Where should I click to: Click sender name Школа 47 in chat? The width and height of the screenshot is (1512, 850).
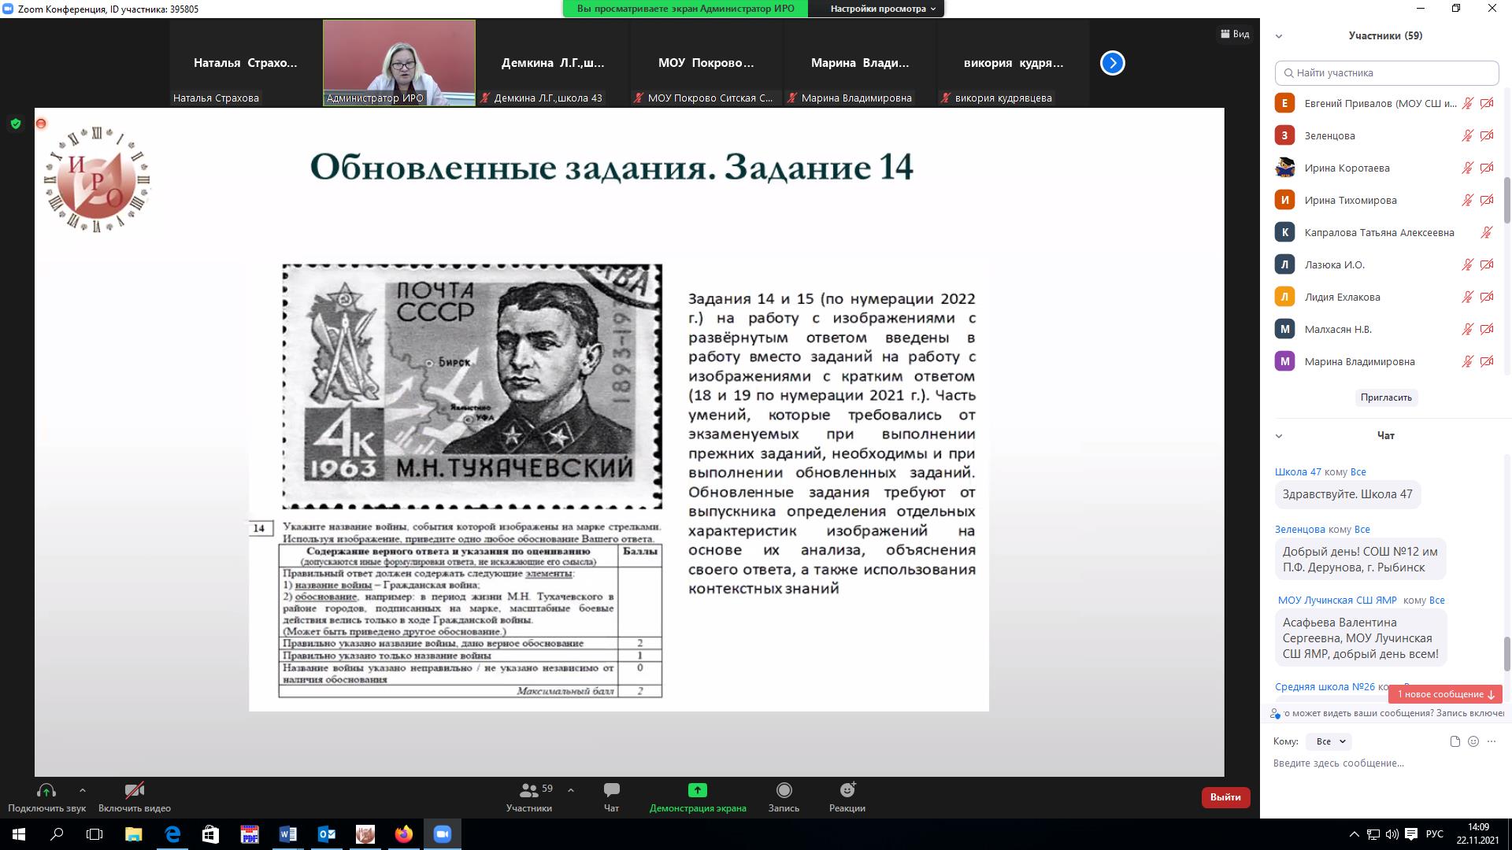(1298, 472)
